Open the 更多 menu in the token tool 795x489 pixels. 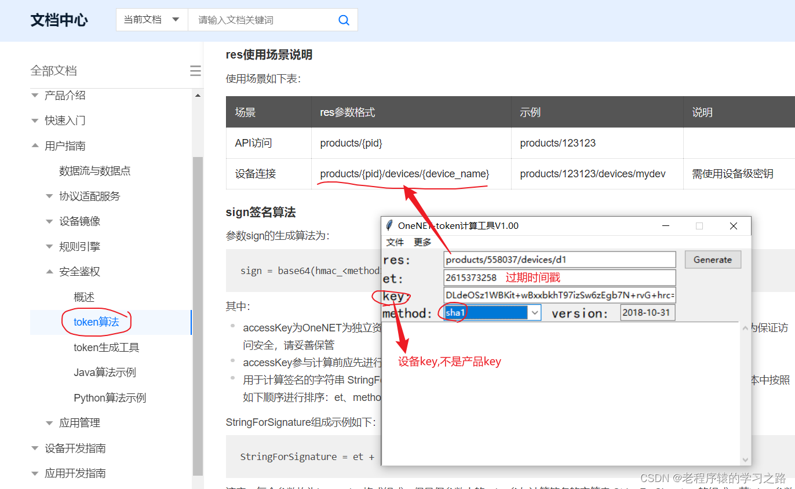click(422, 242)
